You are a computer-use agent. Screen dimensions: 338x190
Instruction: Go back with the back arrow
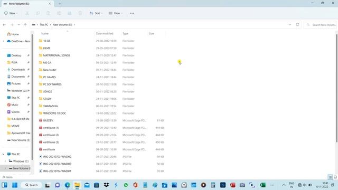pyautogui.click(x=4, y=25)
